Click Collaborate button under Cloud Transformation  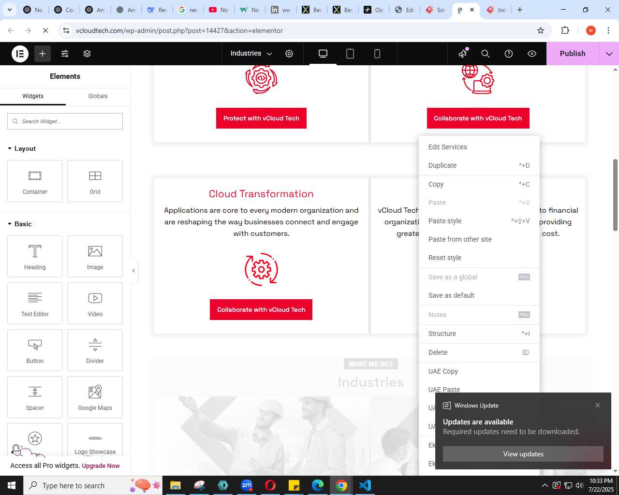pos(261,310)
